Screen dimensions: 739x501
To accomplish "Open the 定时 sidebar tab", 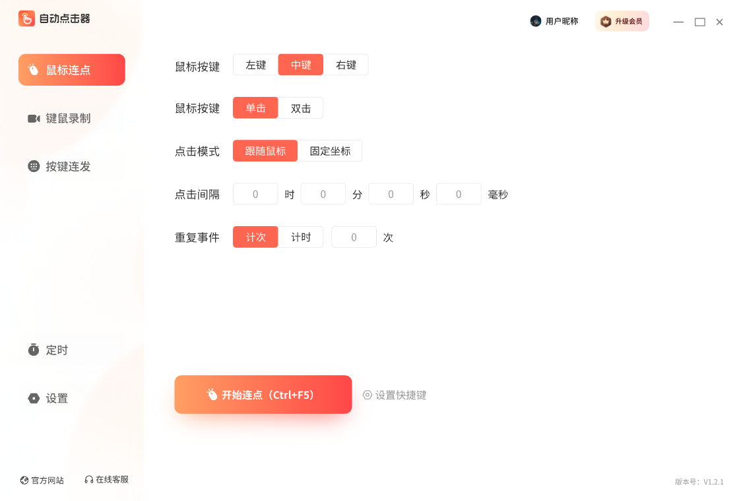I will tap(72, 350).
